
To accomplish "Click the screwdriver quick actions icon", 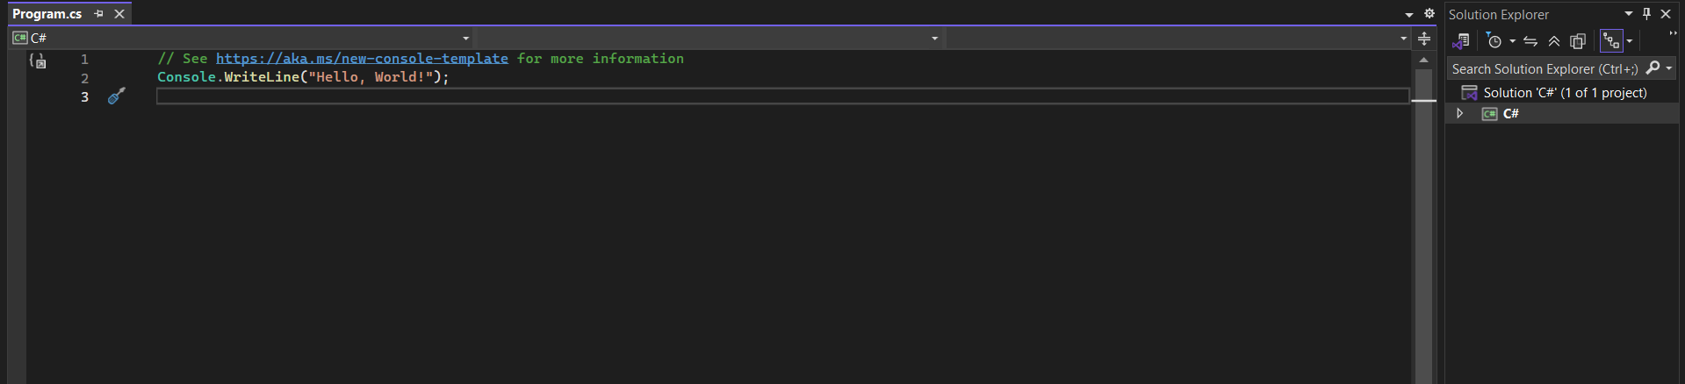I will [x=116, y=96].
